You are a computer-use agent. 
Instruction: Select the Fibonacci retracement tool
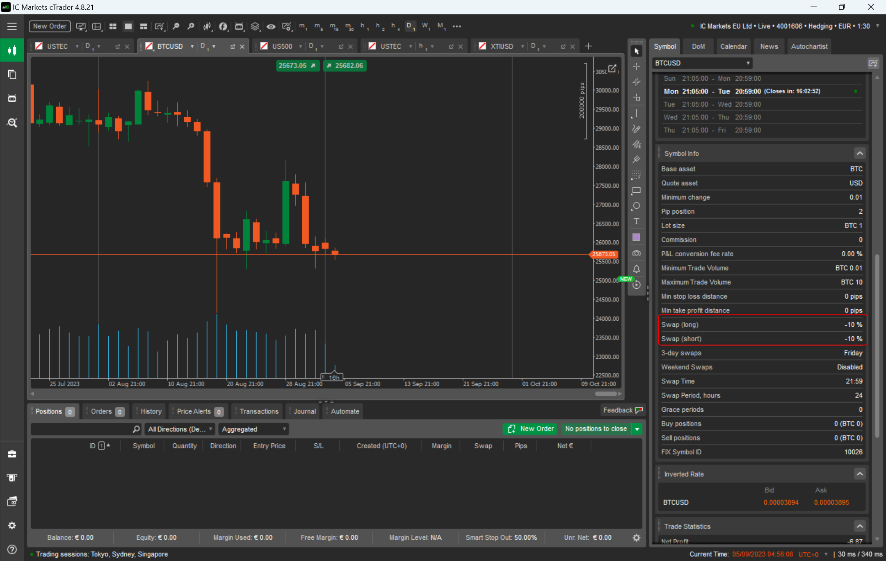[636, 175]
